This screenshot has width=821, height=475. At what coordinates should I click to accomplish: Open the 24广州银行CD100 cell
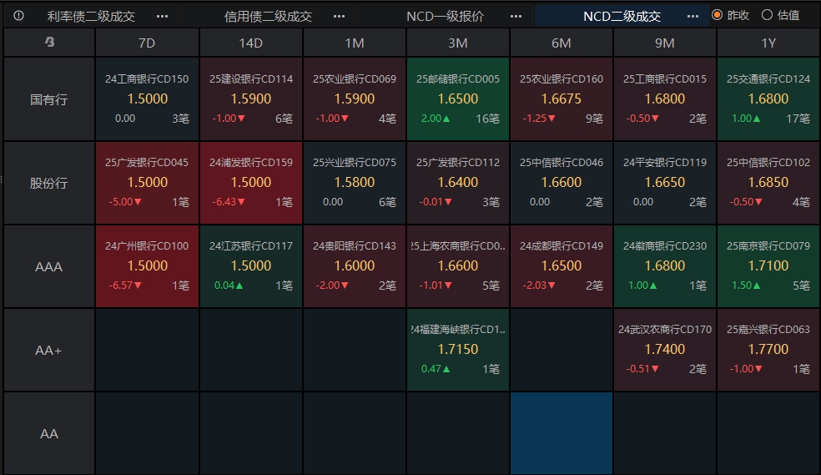click(147, 266)
